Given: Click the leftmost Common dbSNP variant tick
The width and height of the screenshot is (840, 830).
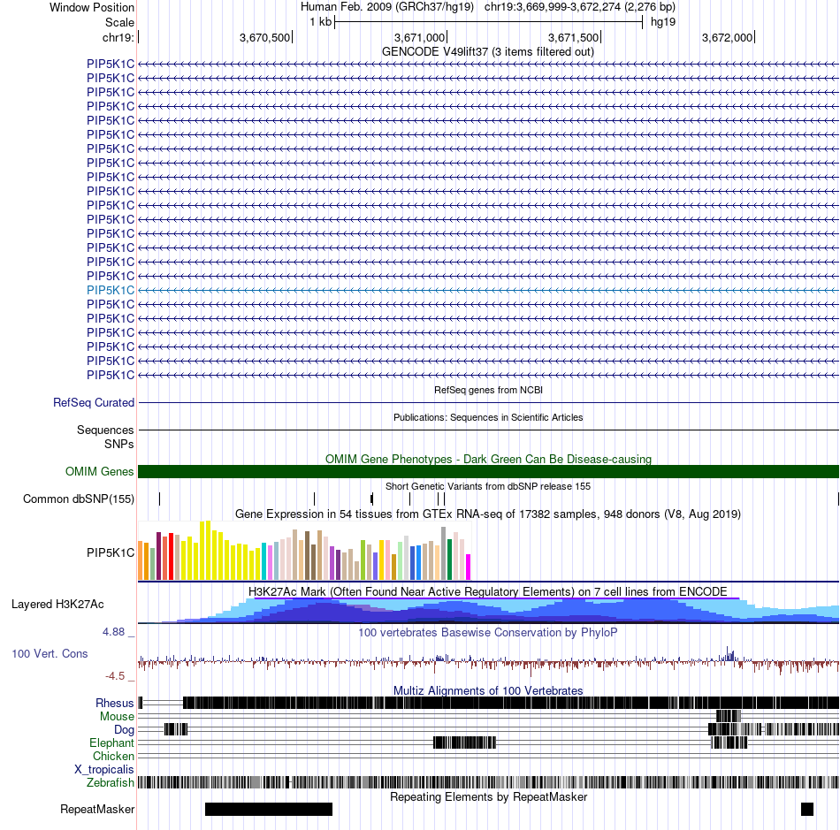Looking at the screenshot, I should 160,499.
